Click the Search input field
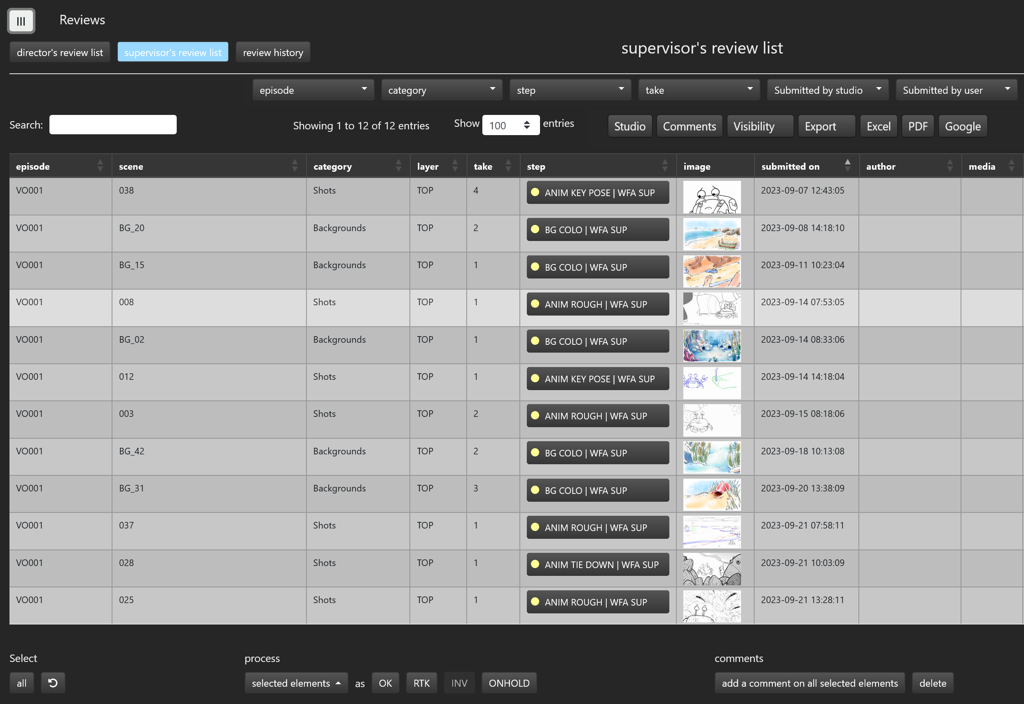The width and height of the screenshot is (1024, 704). point(112,125)
